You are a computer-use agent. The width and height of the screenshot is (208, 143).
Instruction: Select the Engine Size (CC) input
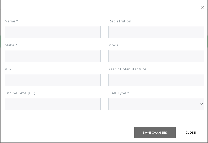click(x=53, y=104)
